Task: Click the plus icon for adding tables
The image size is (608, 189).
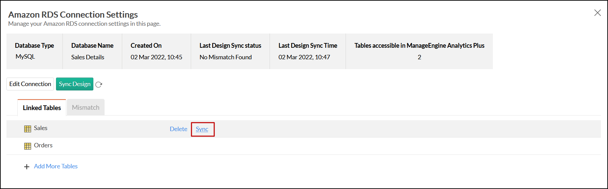Action: pyautogui.click(x=27, y=167)
